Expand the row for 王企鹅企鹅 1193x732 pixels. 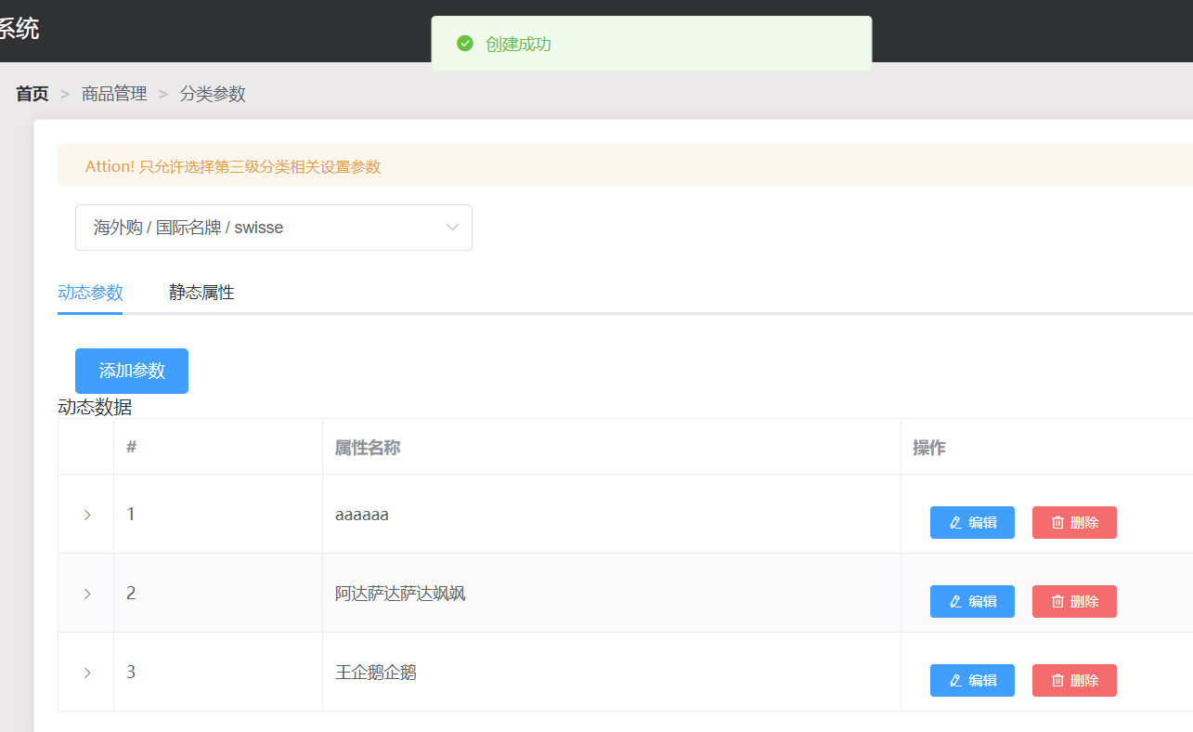tap(85, 672)
